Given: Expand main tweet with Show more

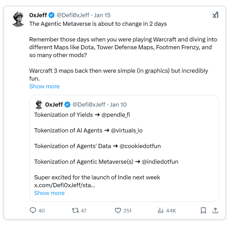Looking at the screenshot, I should click(x=44, y=86).
